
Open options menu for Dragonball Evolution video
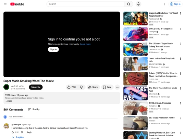coord(180,13)
